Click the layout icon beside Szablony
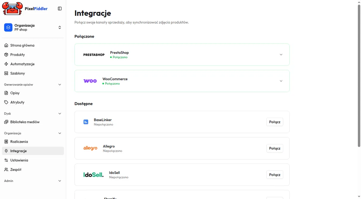Viewport: 361px width, 199px height. [6, 73]
